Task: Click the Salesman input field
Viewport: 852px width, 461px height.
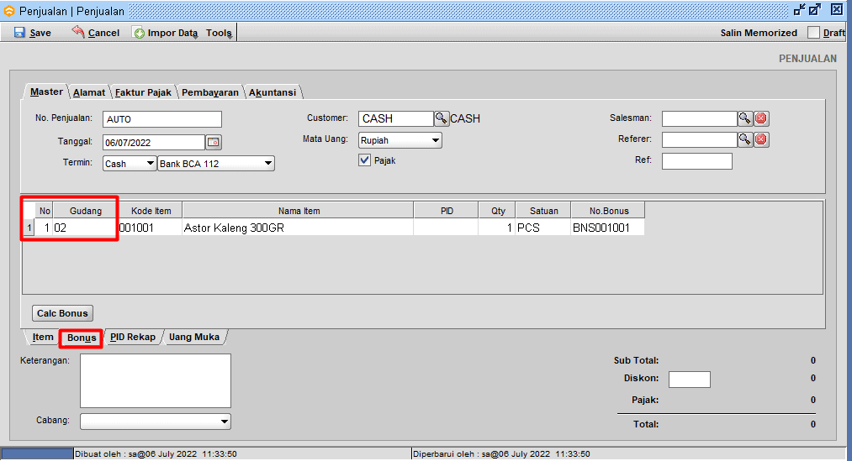Action: click(699, 118)
